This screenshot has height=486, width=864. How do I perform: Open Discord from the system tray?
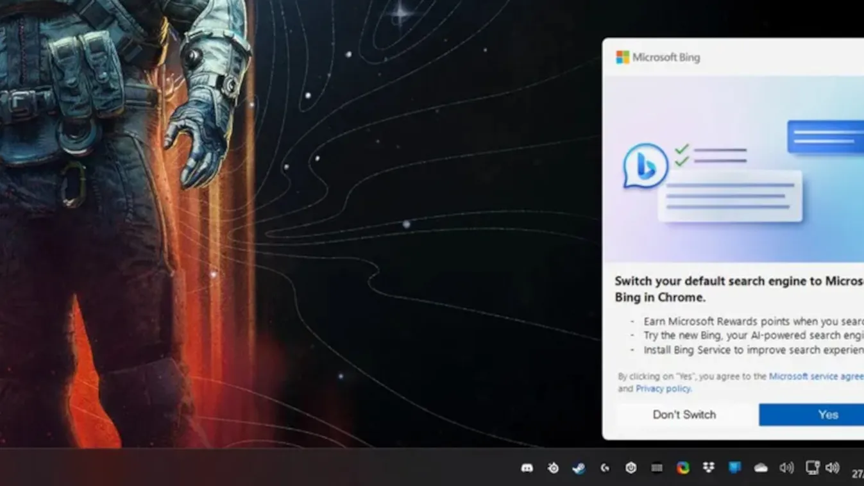click(x=527, y=468)
